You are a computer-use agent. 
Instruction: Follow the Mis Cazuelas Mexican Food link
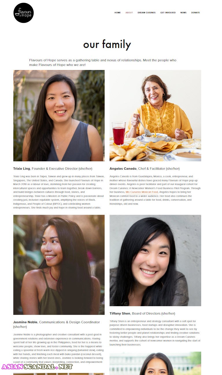(x=142, y=192)
